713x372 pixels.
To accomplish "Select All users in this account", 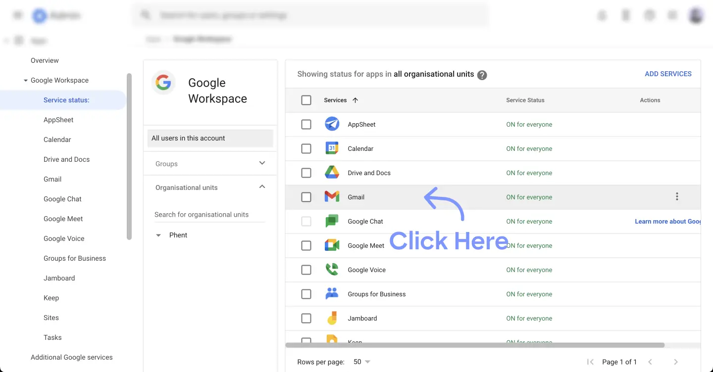I will [210, 138].
